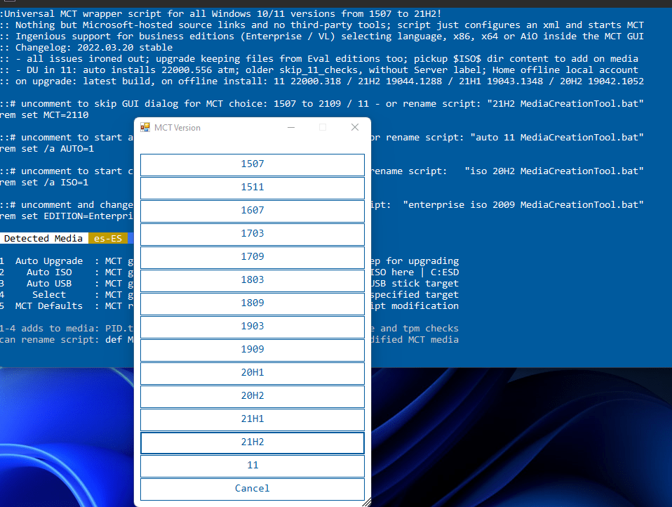Choose the 1511 build option
The height and width of the screenshot is (507, 672).
pyautogui.click(x=253, y=187)
